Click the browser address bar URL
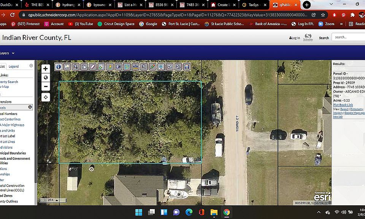The image size is (365, 219). coord(168,15)
